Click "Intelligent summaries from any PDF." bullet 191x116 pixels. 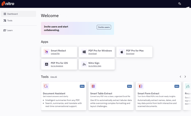tap(63, 100)
